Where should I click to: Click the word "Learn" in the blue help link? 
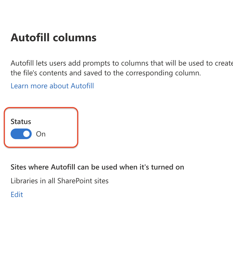[x=20, y=86]
